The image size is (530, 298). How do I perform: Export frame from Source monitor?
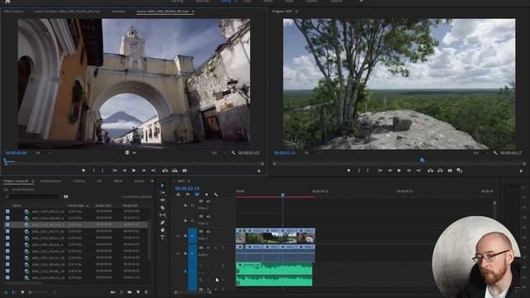pos(185,171)
